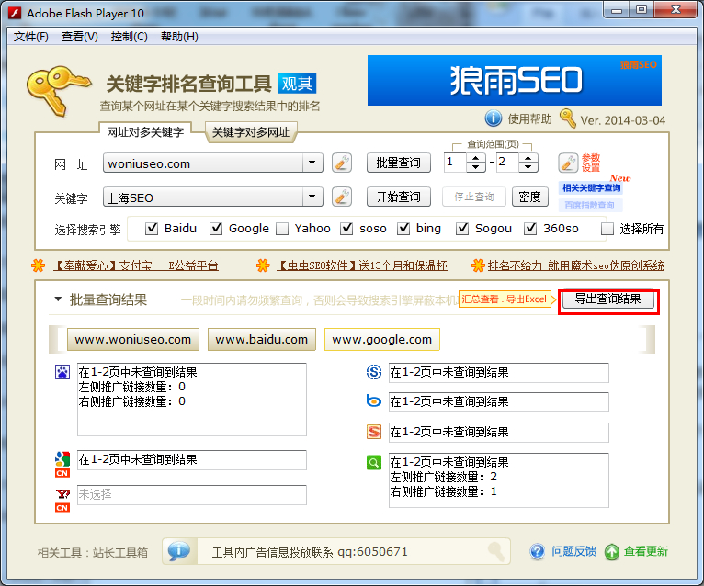
Task: Open the 文件(F) menu
Action: [31, 37]
